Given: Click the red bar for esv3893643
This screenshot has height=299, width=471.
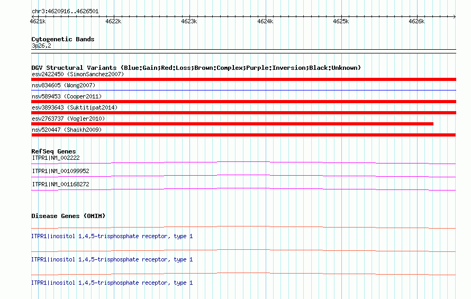Looking at the screenshot, I should pyautogui.click(x=243, y=113).
